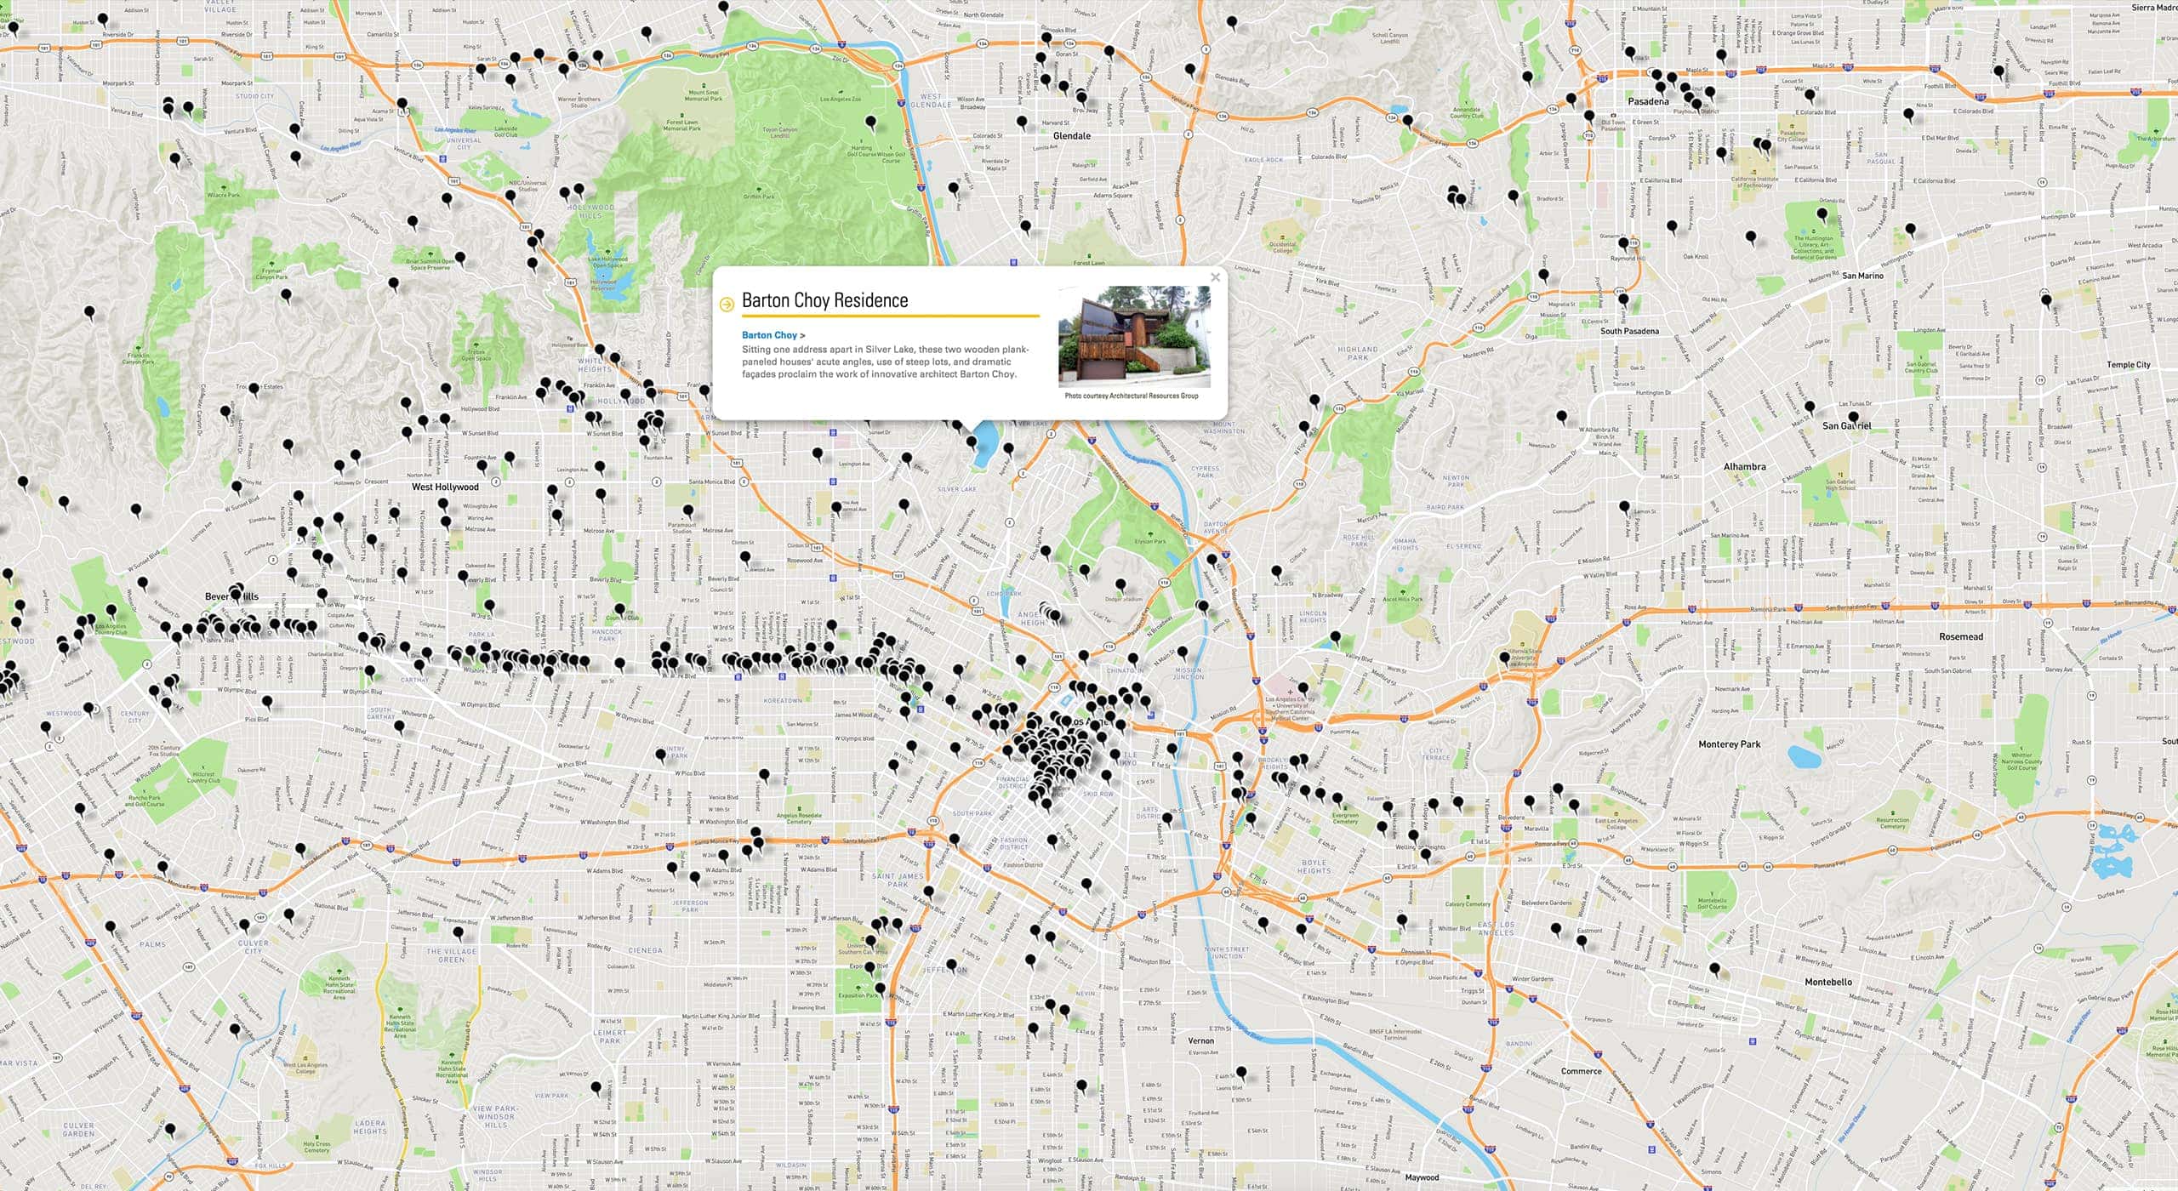Viewport: 2178px width, 1191px height.
Task: Select the pin on S Hobart Blvd
Action: 763,775
